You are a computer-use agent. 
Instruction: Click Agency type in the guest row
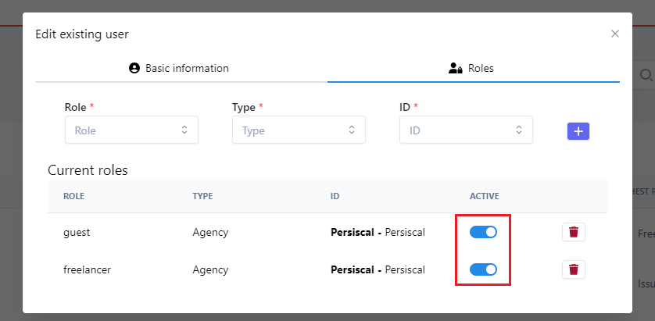click(x=210, y=232)
